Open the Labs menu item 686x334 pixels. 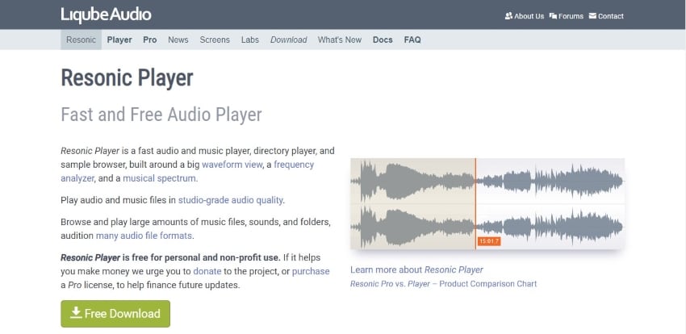[250, 40]
